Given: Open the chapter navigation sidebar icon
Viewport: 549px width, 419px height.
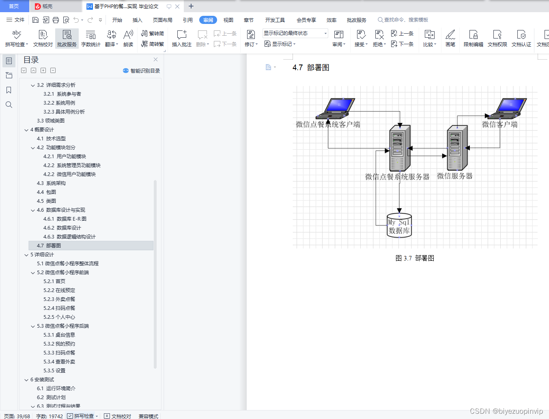Looking at the screenshot, I should [x=9, y=75].
